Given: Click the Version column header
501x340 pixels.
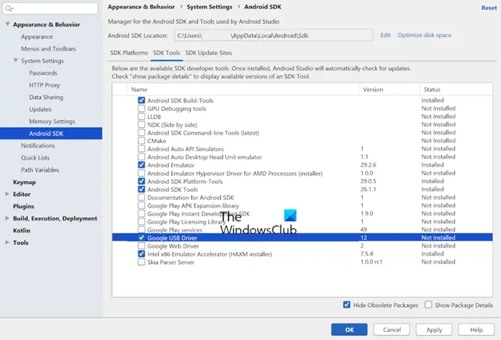Looking at the screenshot, I should coord(389,89).
